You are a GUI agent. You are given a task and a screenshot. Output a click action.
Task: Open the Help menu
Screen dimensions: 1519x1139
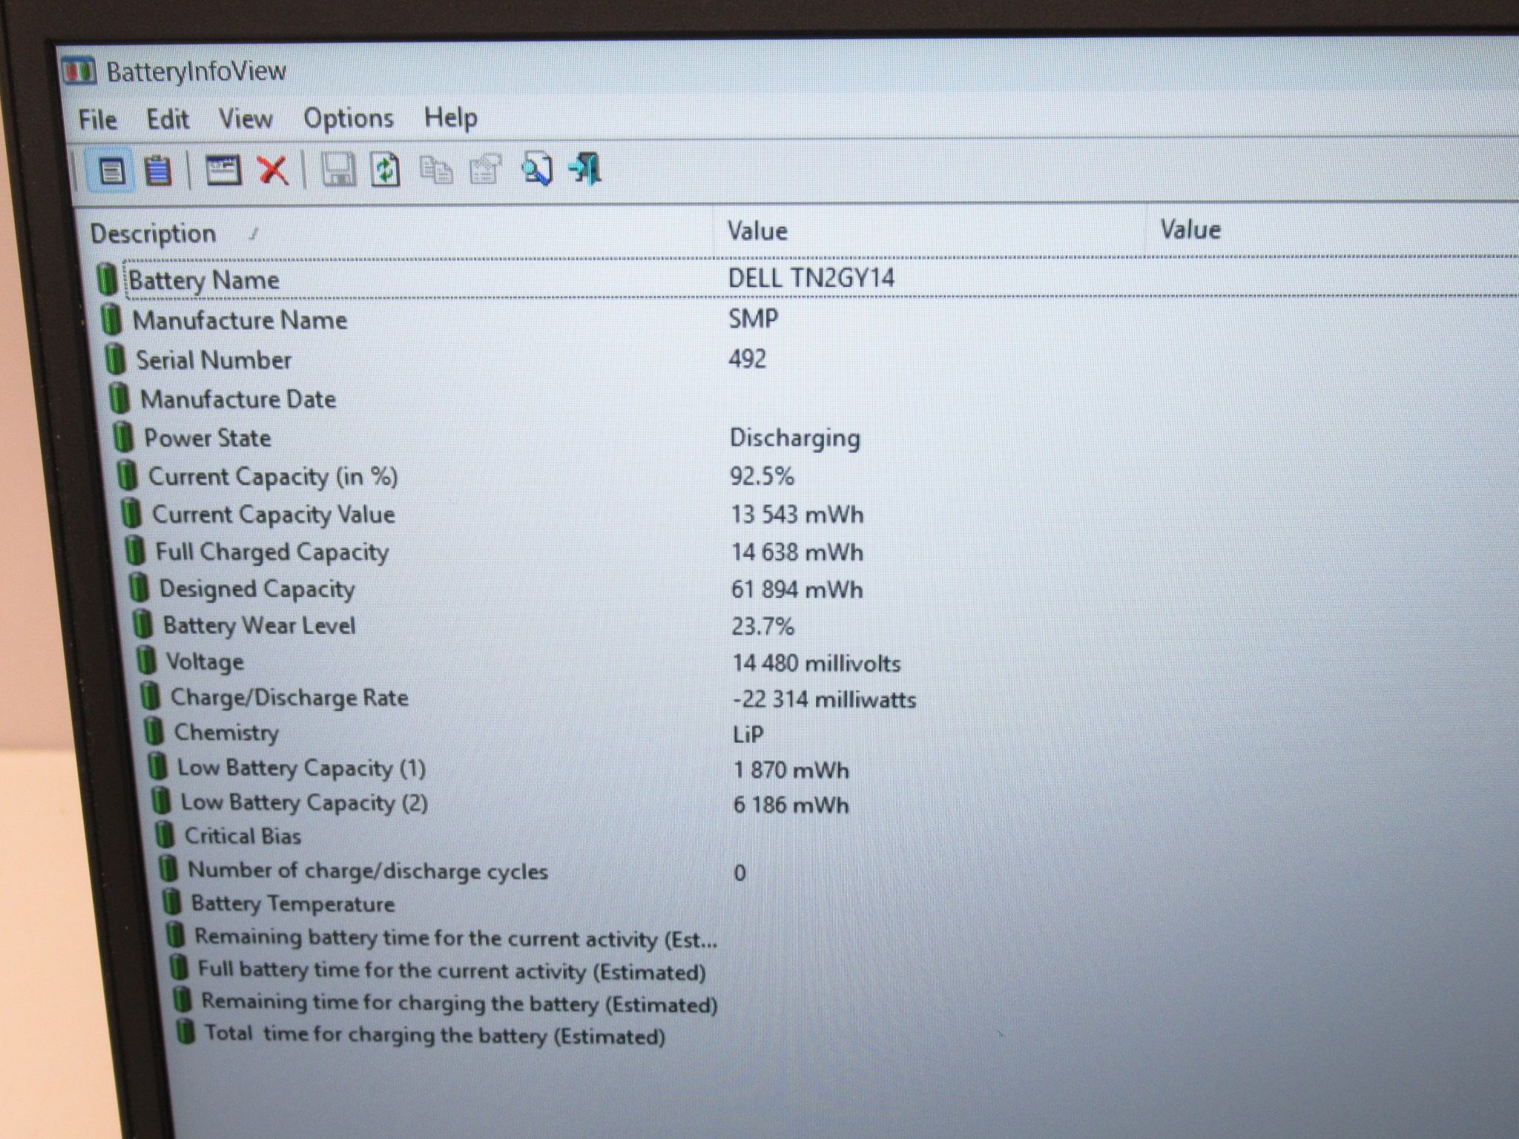point(451,117)
